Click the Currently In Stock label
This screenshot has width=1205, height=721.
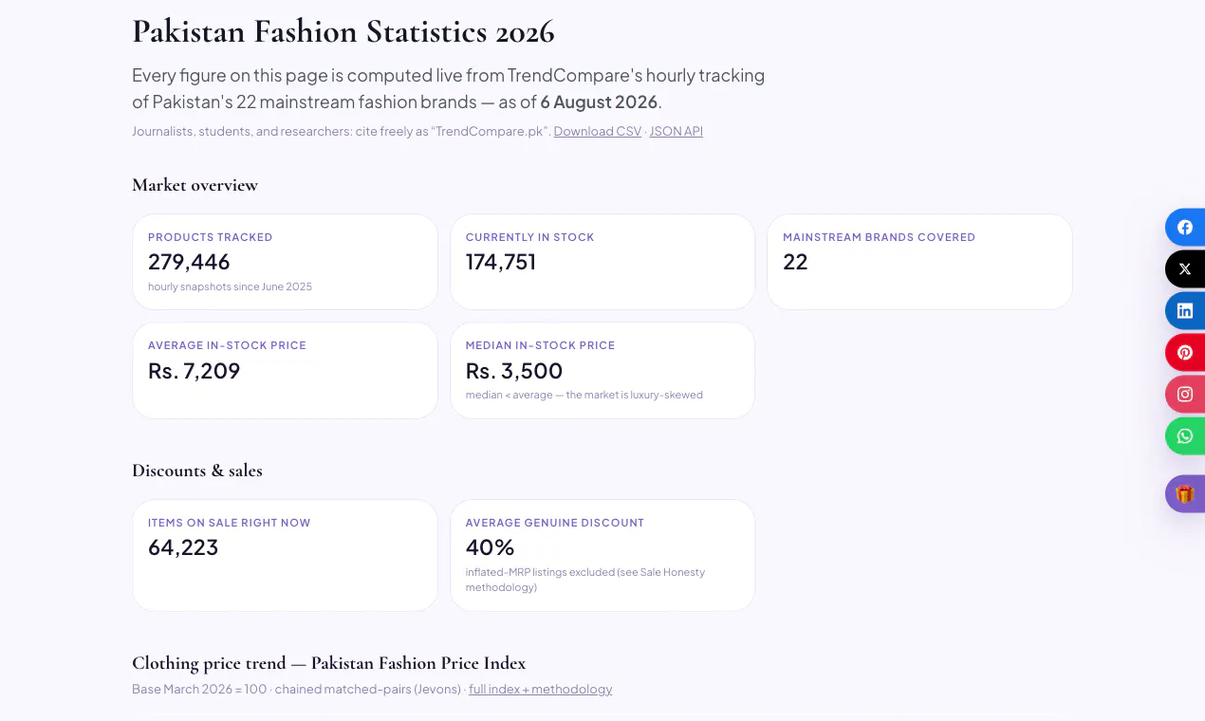pyautogui.click(x=529, y=237)
